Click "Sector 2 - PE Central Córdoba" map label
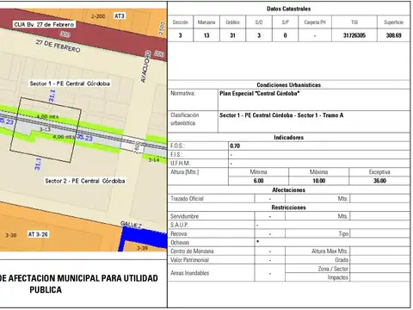413x310 pixels. [x=85, y=181]
